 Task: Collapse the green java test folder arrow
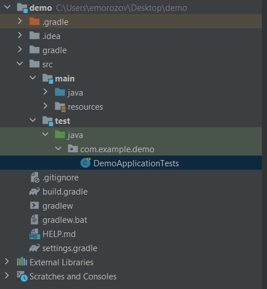point(45,134)
